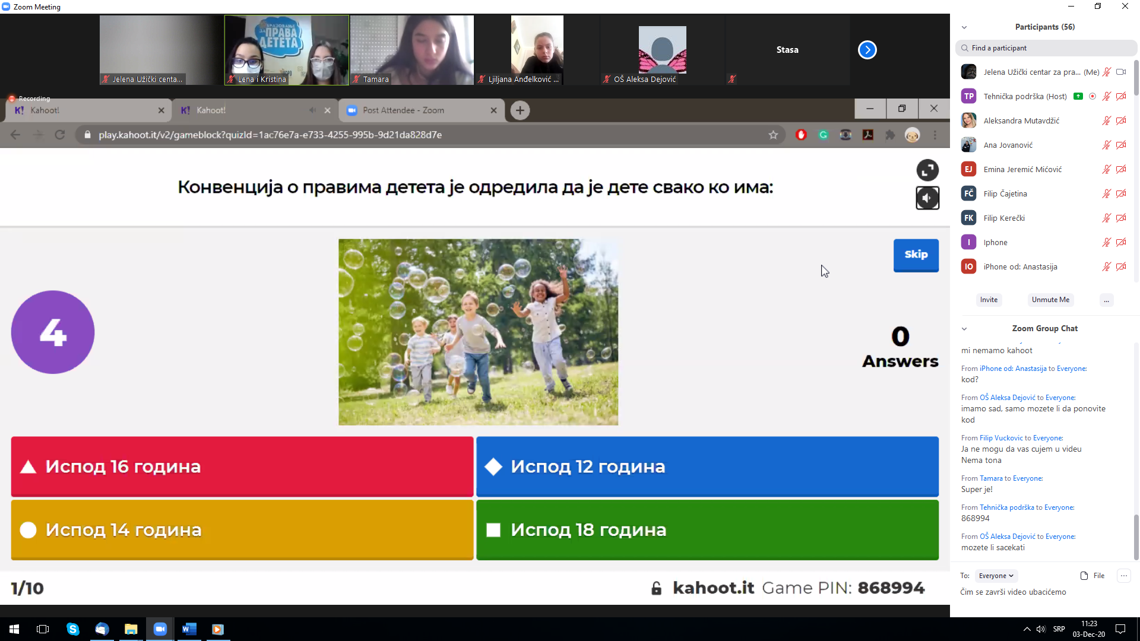Click the Unmute Me button

(1050, 300)
